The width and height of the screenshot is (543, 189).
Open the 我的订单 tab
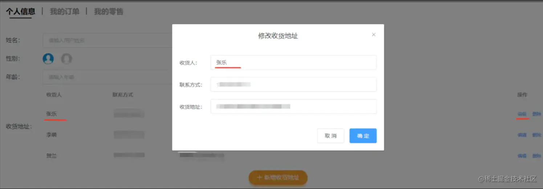click(x=64, y=12)
